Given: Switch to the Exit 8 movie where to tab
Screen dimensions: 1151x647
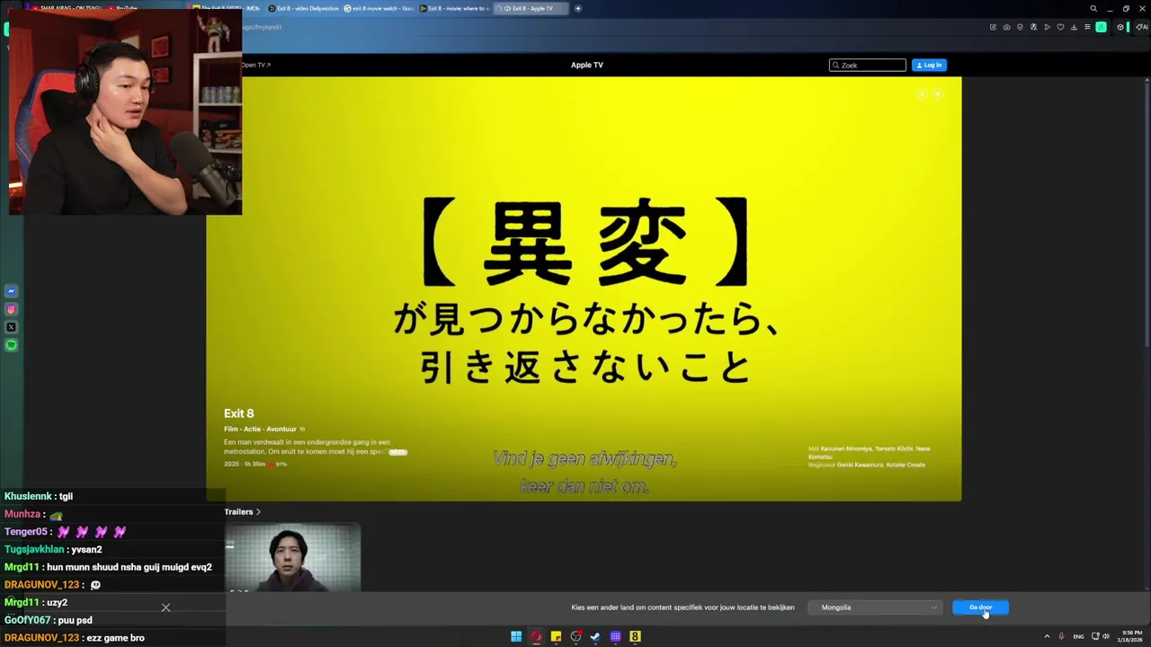Looking at the screenshot, I should pyautogui.click(x=455, y=8).
